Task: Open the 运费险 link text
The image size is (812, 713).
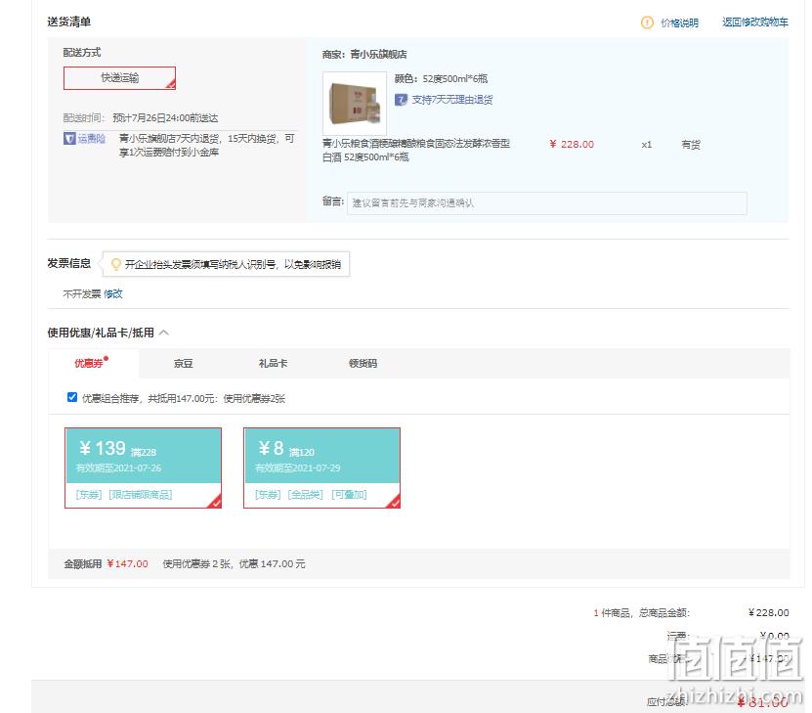Action: (x=92, y=138)
